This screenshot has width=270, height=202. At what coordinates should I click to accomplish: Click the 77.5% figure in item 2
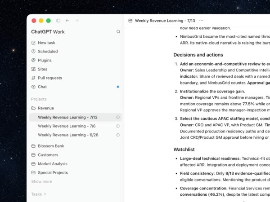click(x=248, y=104)
